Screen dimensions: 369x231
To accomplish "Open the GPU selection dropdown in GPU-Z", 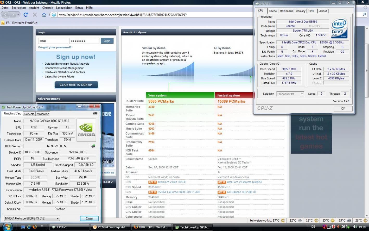I will pos(32,218).
